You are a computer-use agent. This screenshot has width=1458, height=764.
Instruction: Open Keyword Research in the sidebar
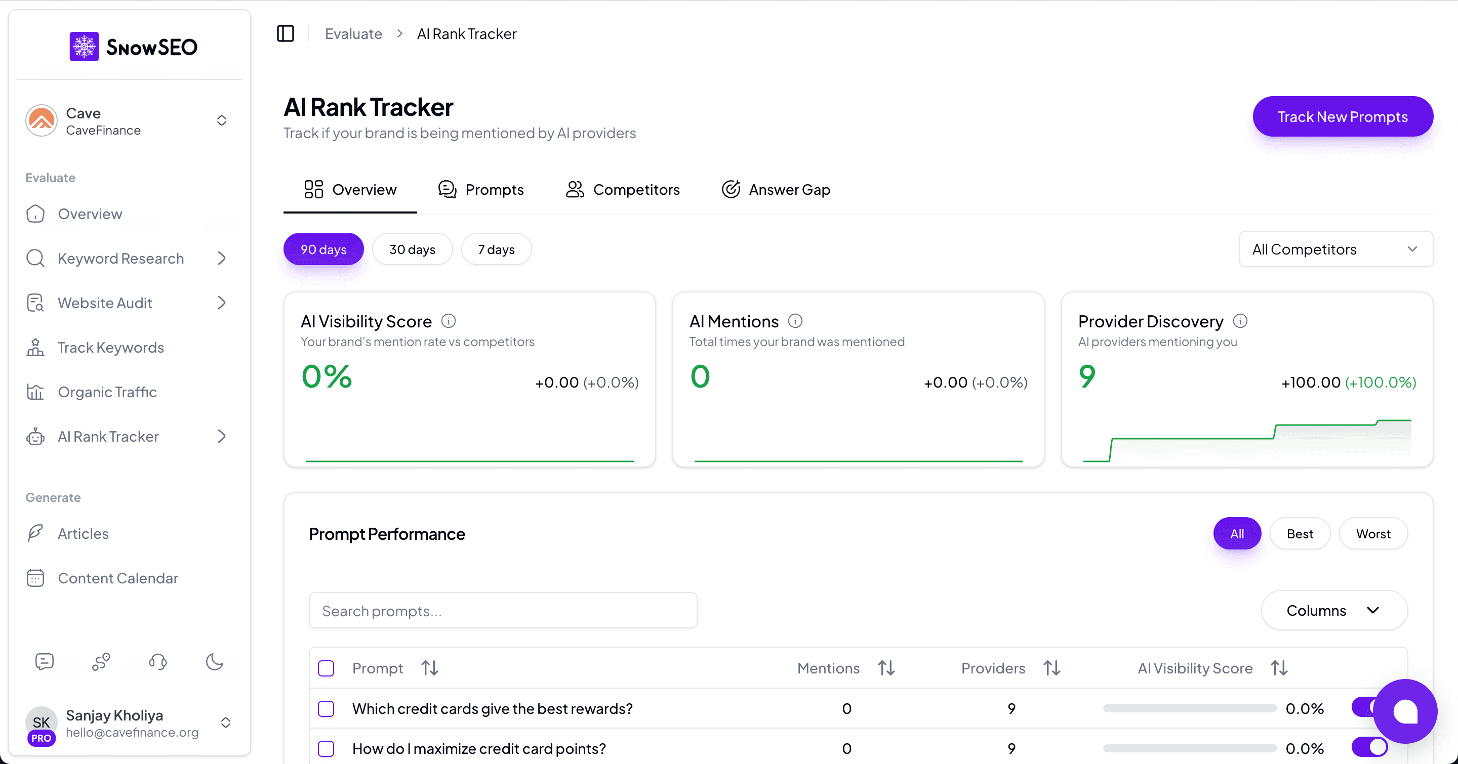pyautogui.click(x=119, y=258)
